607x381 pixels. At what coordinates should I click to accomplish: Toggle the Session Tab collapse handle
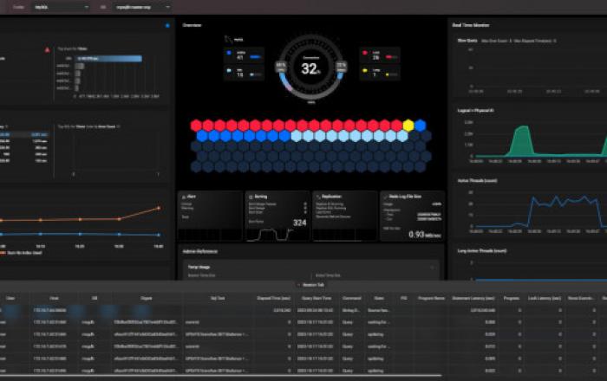[x=310, y=285]
